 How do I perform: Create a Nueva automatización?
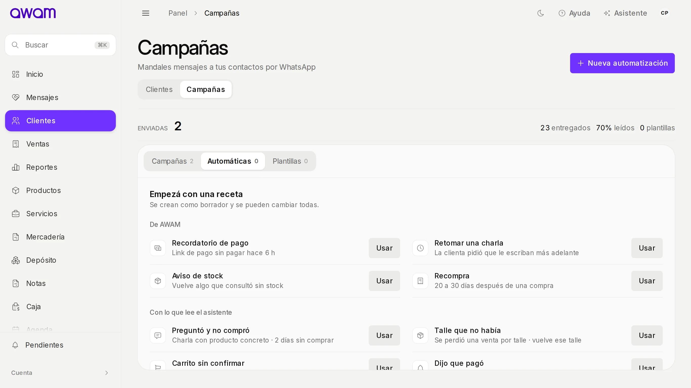622,63
